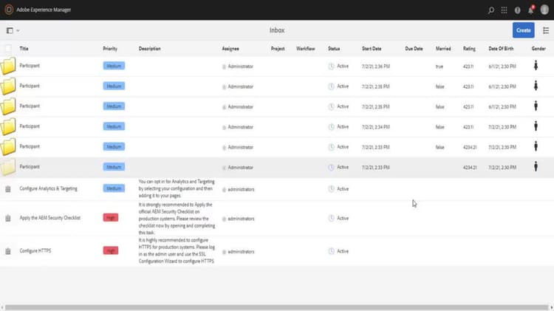Image resolution: width=554 pixels, height=311 pixels.
Task: Click the Description column header
Action: click(x=149, y=49)
